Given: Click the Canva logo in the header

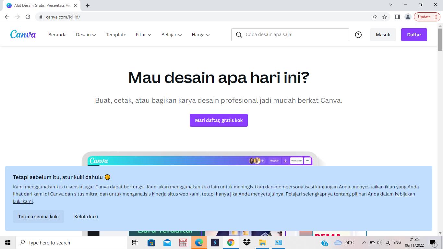Looking at the screenshot, I should (23, 34).
